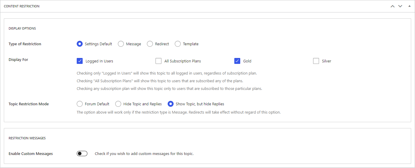Choose Show Topic, but hide Replies

(170, 104)
